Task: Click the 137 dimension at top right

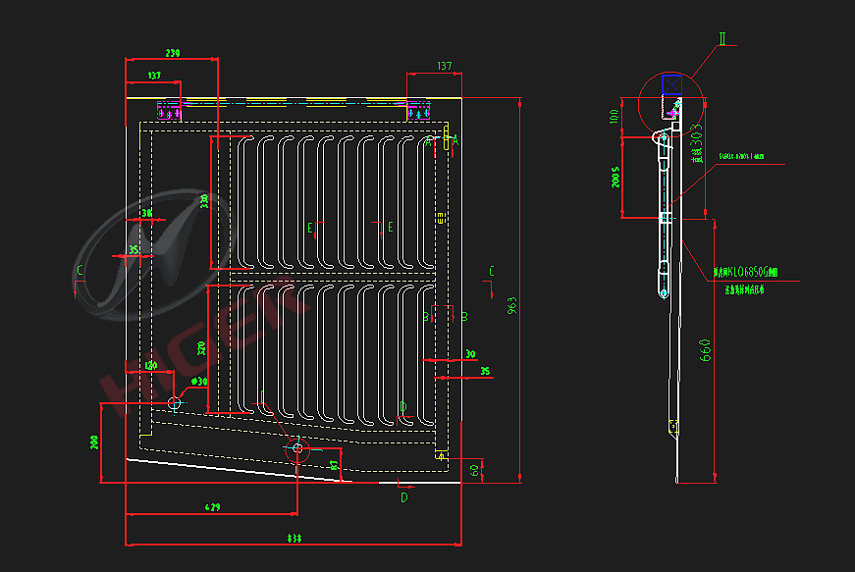Action: [x=443, y=66]
